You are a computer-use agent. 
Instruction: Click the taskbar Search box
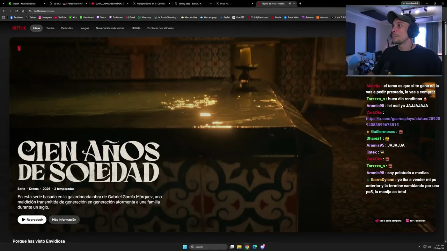coord(208,247)
